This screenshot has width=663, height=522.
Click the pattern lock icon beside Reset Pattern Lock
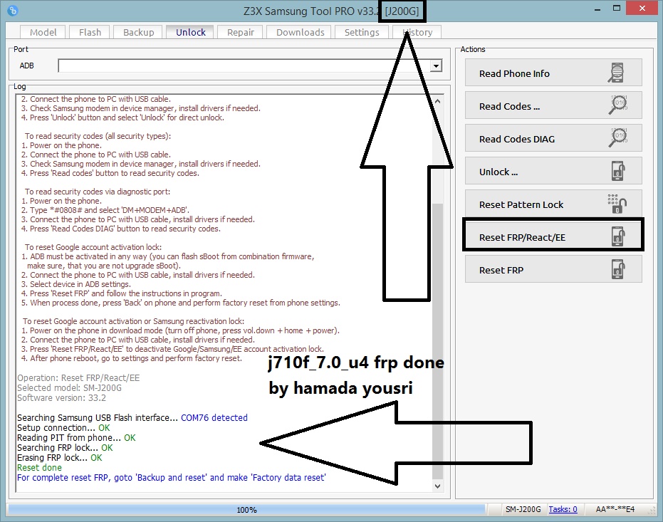pos(617,204)
